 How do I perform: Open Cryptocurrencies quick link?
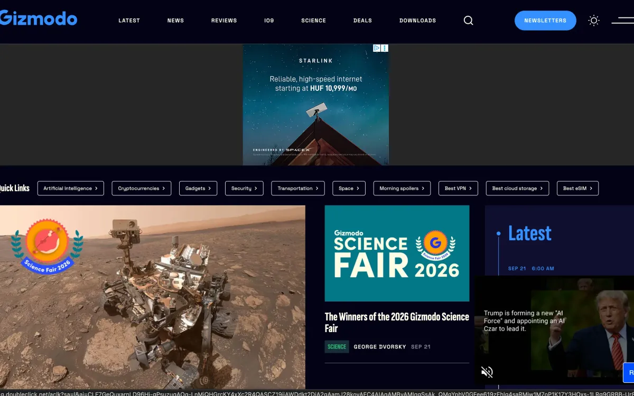click(142, 188)
